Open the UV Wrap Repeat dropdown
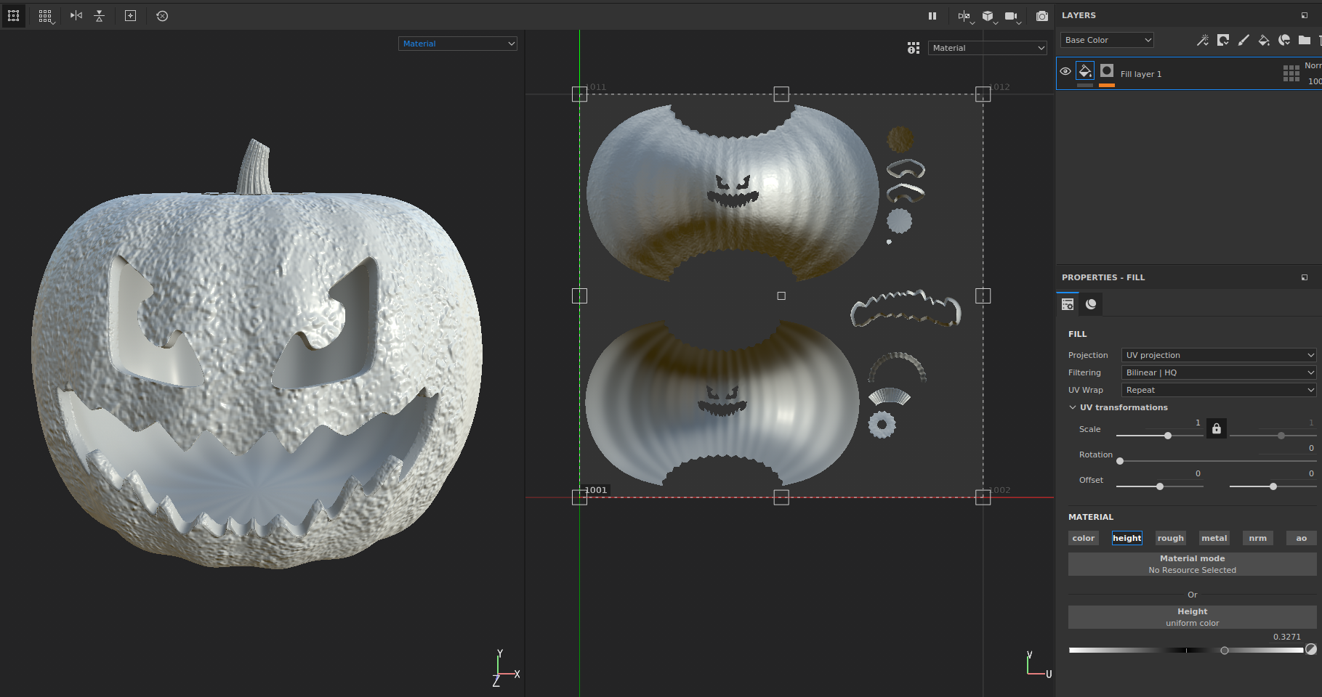Viewport: 1322px width, 697px height. (1218, 390)
